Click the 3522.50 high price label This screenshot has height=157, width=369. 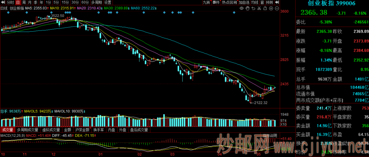tap(57, 15)
